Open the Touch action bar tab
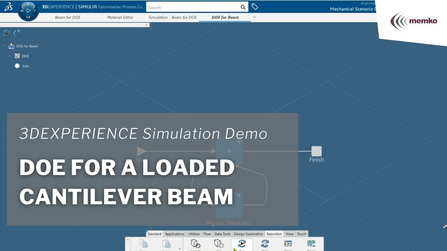 click(x=301, y=234)
